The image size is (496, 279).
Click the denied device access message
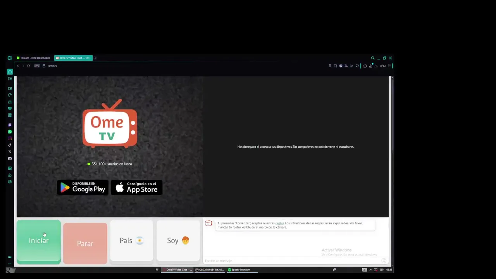(296, 147)
